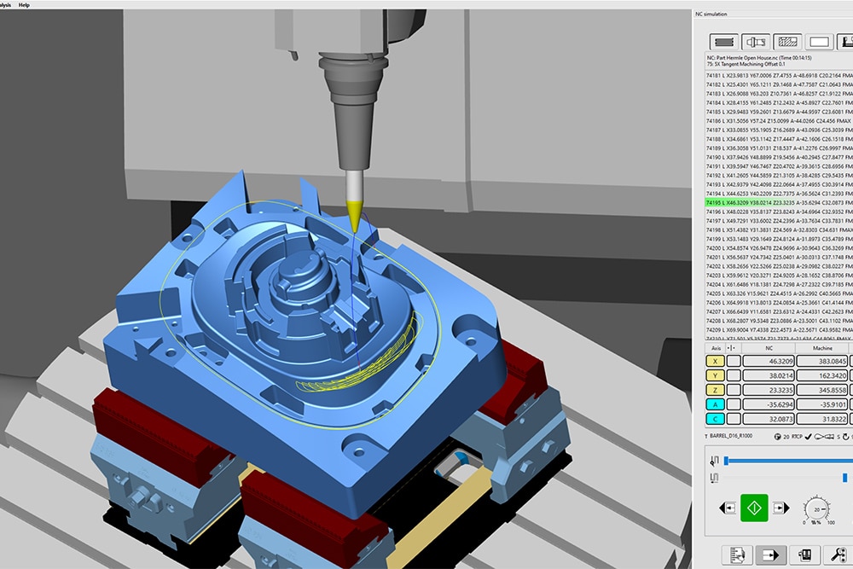853x569 pixels.
Task: Toggle the blank rectangle display icon
Action: click(x=819, y=42)
